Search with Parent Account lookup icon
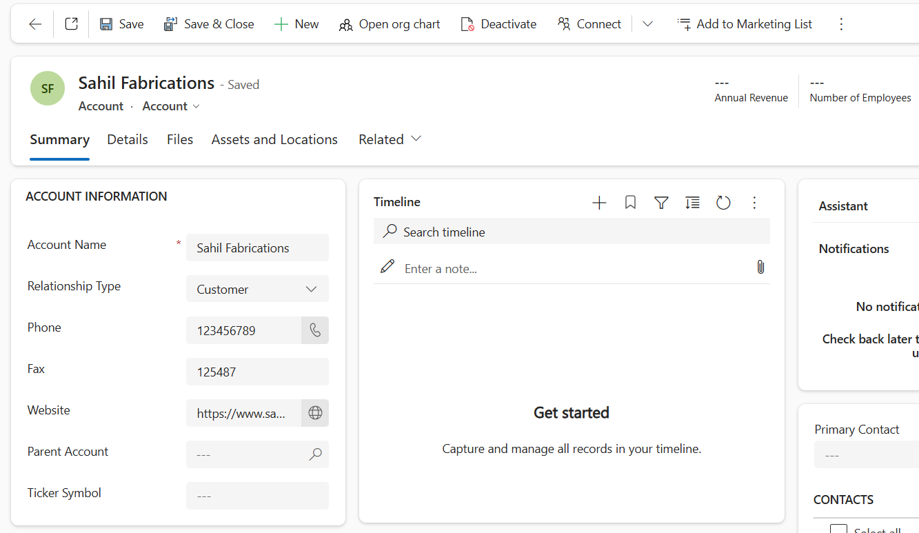Viewport: 919px width, 533px height. [x=315, y=454]
